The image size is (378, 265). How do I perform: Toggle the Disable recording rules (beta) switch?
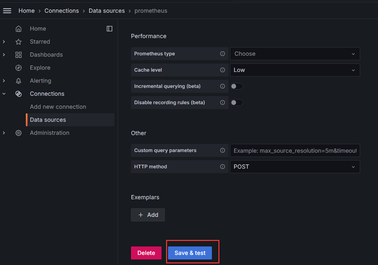click(237, 103)
